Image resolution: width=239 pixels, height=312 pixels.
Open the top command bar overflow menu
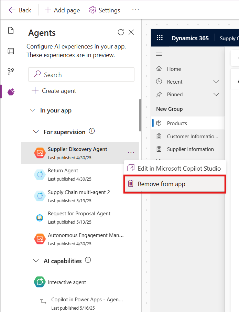point(135,10)
